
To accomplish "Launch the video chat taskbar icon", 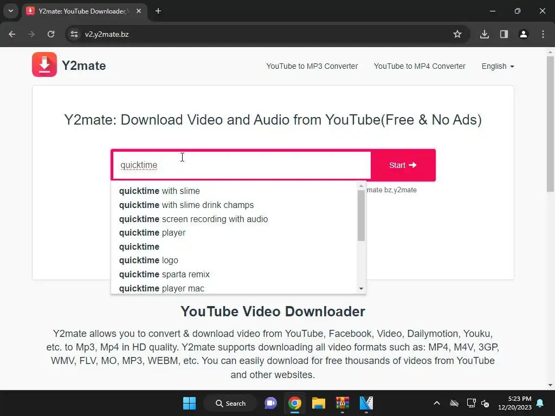I will pyautogui.click(x=271, y=403).
